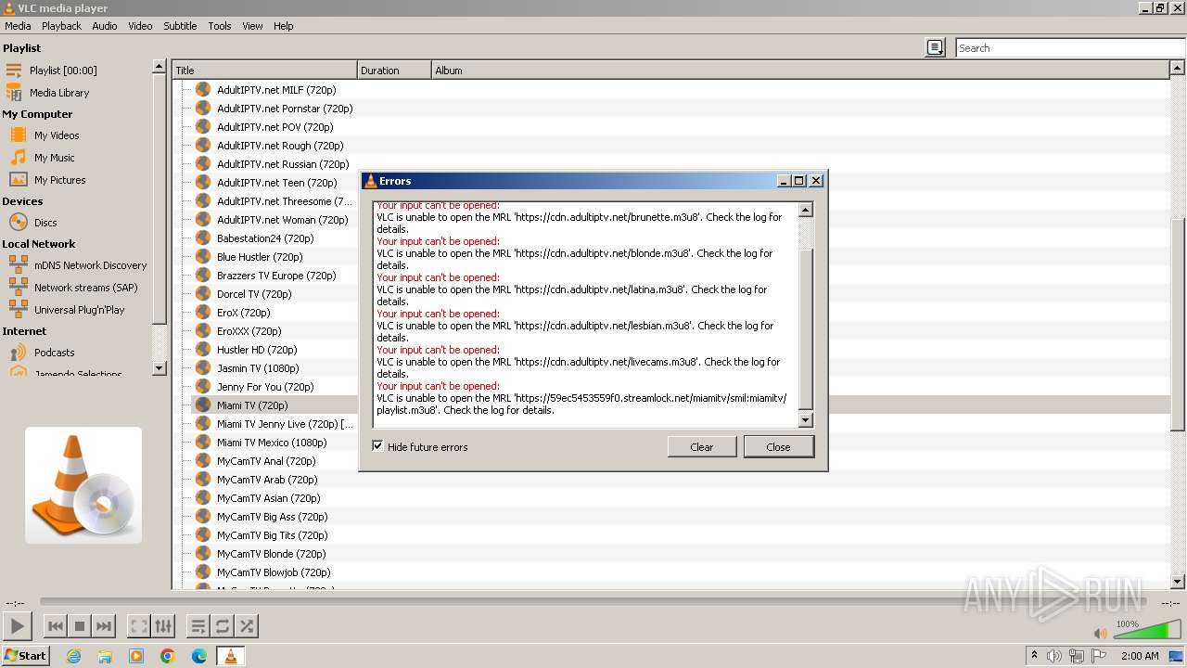Sort playlist by Title column
This screenshot has height=668, width=1187.
264,70
